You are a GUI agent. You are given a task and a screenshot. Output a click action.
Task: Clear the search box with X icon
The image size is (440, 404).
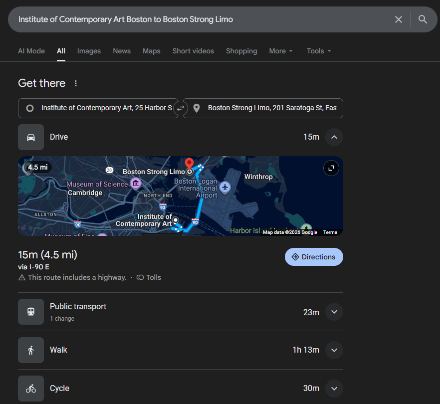[399, 19]
